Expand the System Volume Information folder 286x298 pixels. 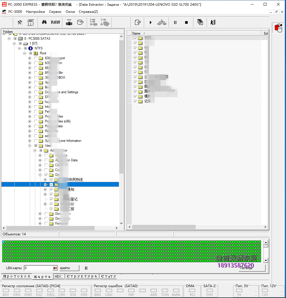click(x=30, y=141)
